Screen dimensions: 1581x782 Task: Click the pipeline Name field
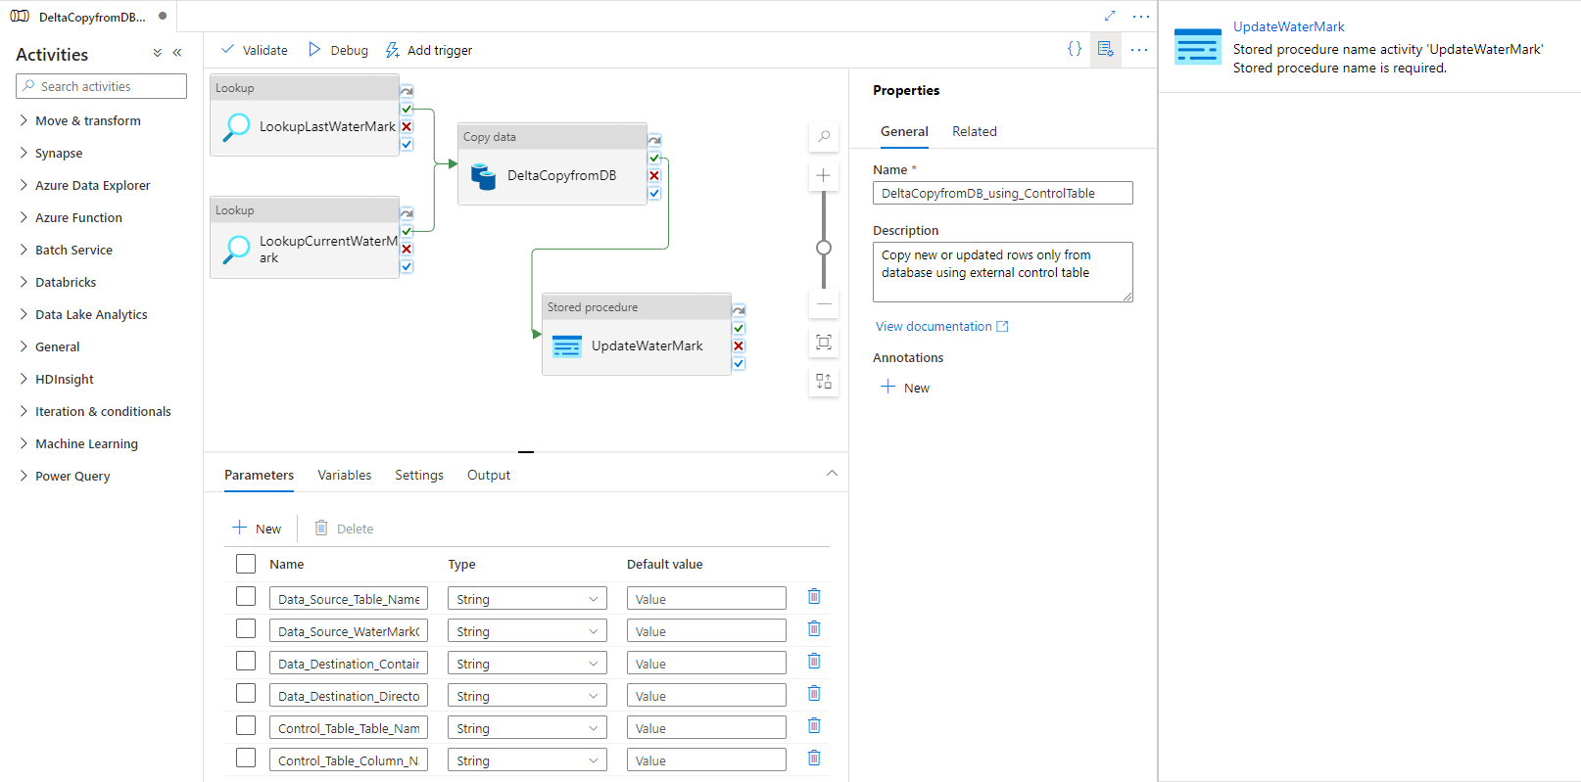point(1003,193)
